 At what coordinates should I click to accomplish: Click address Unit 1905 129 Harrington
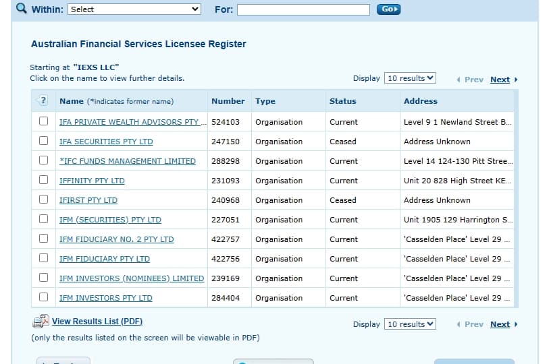coord(458,220)
